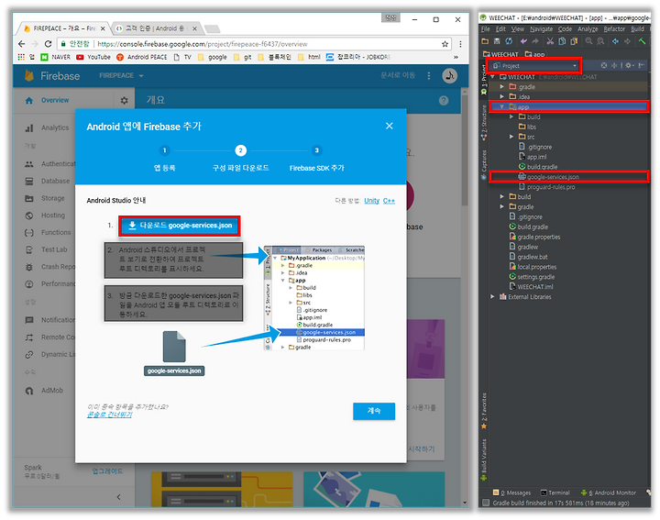Collapse Firebase sidebar with bottom chevron
This screenshot has width=660, height=520.
point(118,497)
